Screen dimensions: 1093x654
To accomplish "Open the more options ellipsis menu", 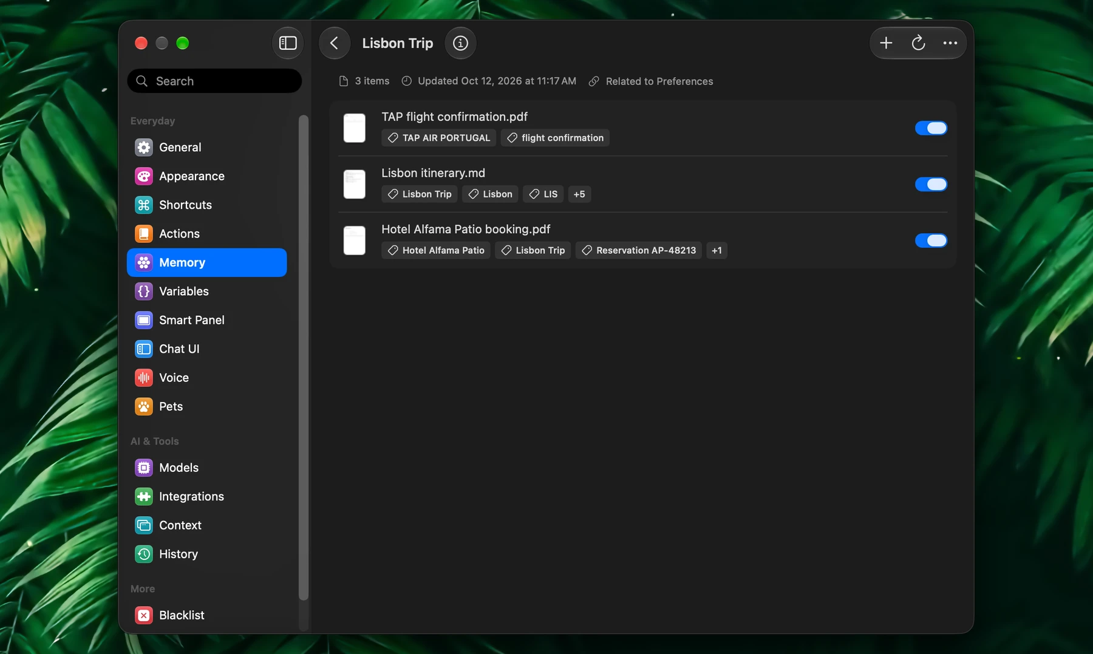I will coord(950,43).
